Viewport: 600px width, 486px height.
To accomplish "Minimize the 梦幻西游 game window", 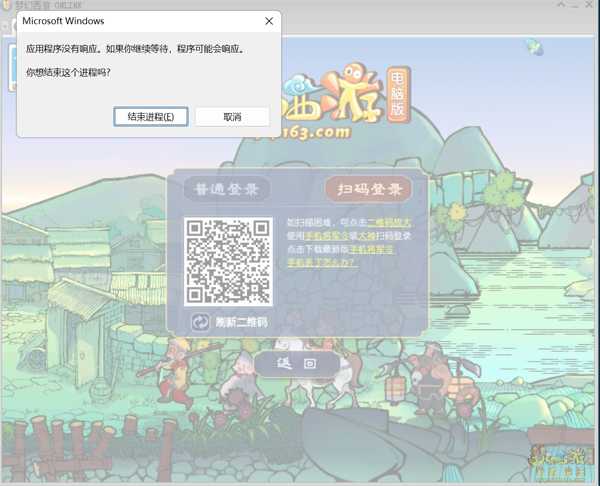I will pos(575,5).
